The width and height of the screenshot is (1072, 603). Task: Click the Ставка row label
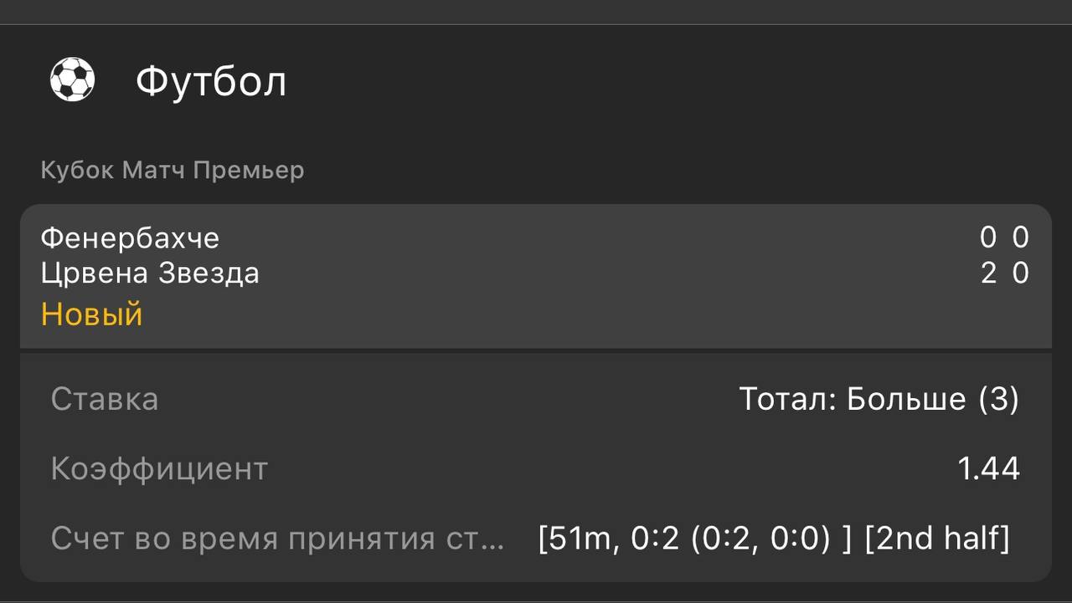[105, 399]
